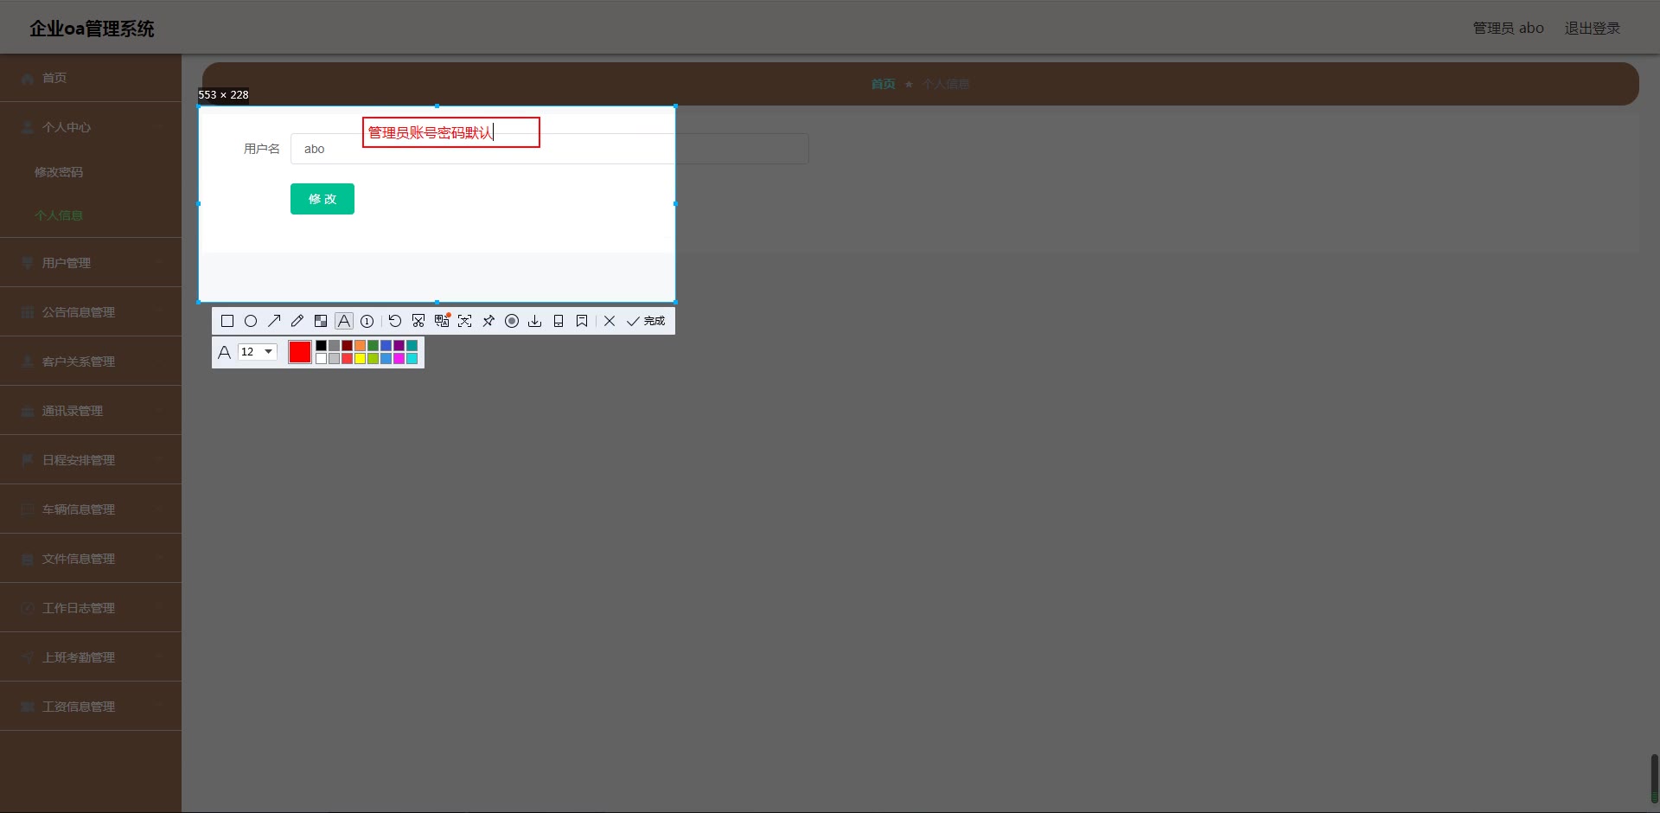Click the 管理员 abo account label
Screen dimensions: 1660x813
point(1509,29)
